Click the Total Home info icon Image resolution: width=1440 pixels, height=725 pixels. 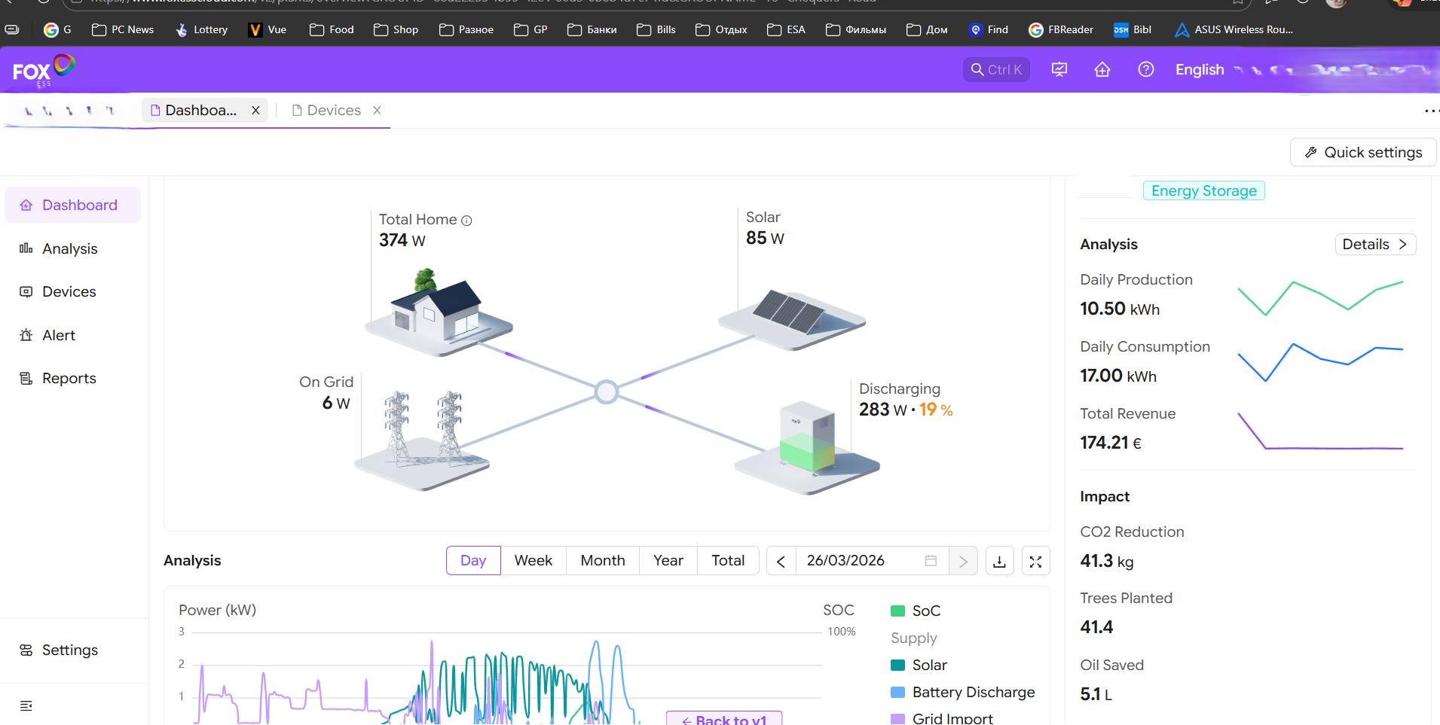click(x=466, y=221)
